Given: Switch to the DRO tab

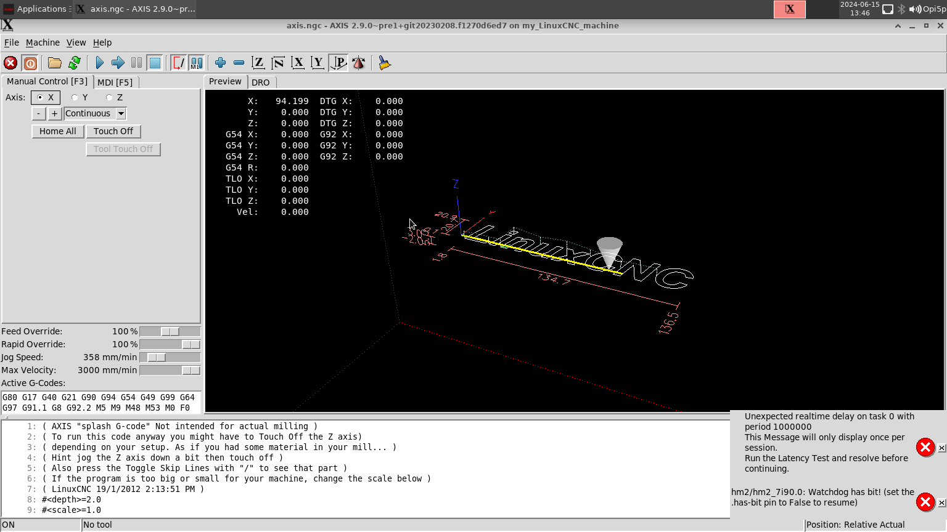Looking at the screenshot, I should coord(261,82).
